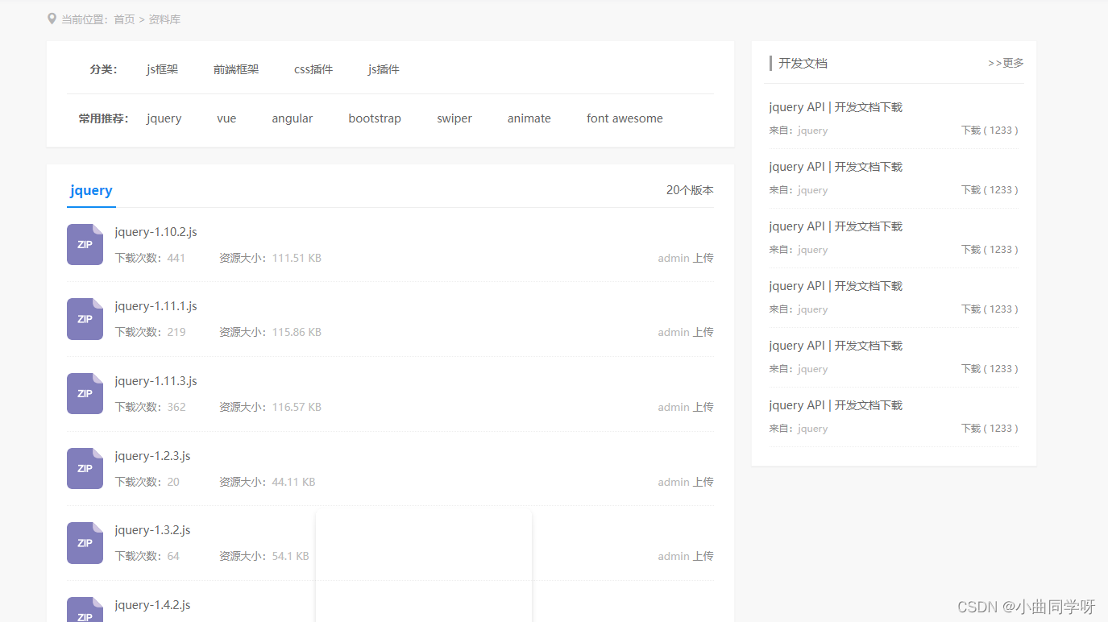The width and height of the screenshot is (1108, 622).
Task: Select swiper in 常用推荐
Action: 454,118
